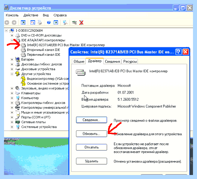Screen dimensions: 197x179
Task: Click the Порты (COM и LPT) icon
Action: tap(18, 117)
